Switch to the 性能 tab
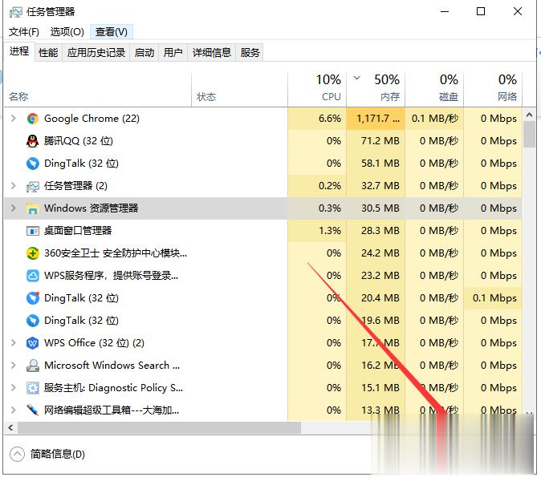 tap(48, 53)
